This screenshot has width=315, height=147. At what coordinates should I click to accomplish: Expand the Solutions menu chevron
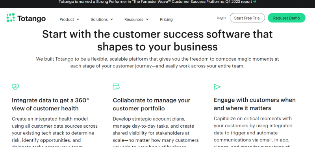[112, 19]
